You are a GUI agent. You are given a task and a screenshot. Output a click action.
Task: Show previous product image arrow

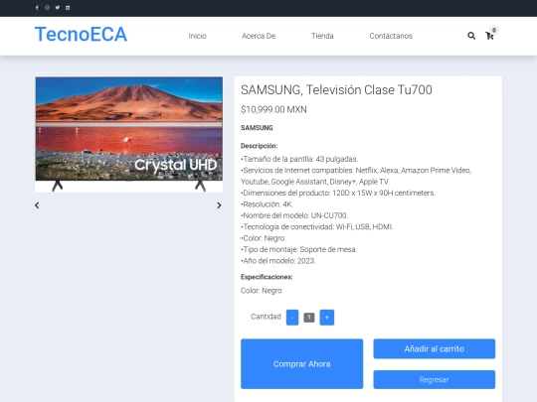click(x=37, y=205)
